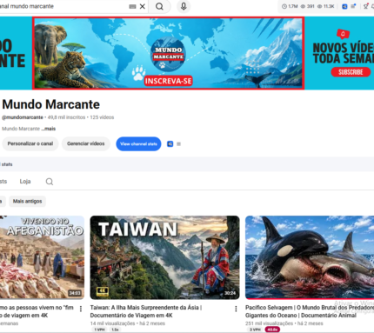374x333 pixels.
Task: Open the keyboard icon in the search box
Action: point(132,6)
